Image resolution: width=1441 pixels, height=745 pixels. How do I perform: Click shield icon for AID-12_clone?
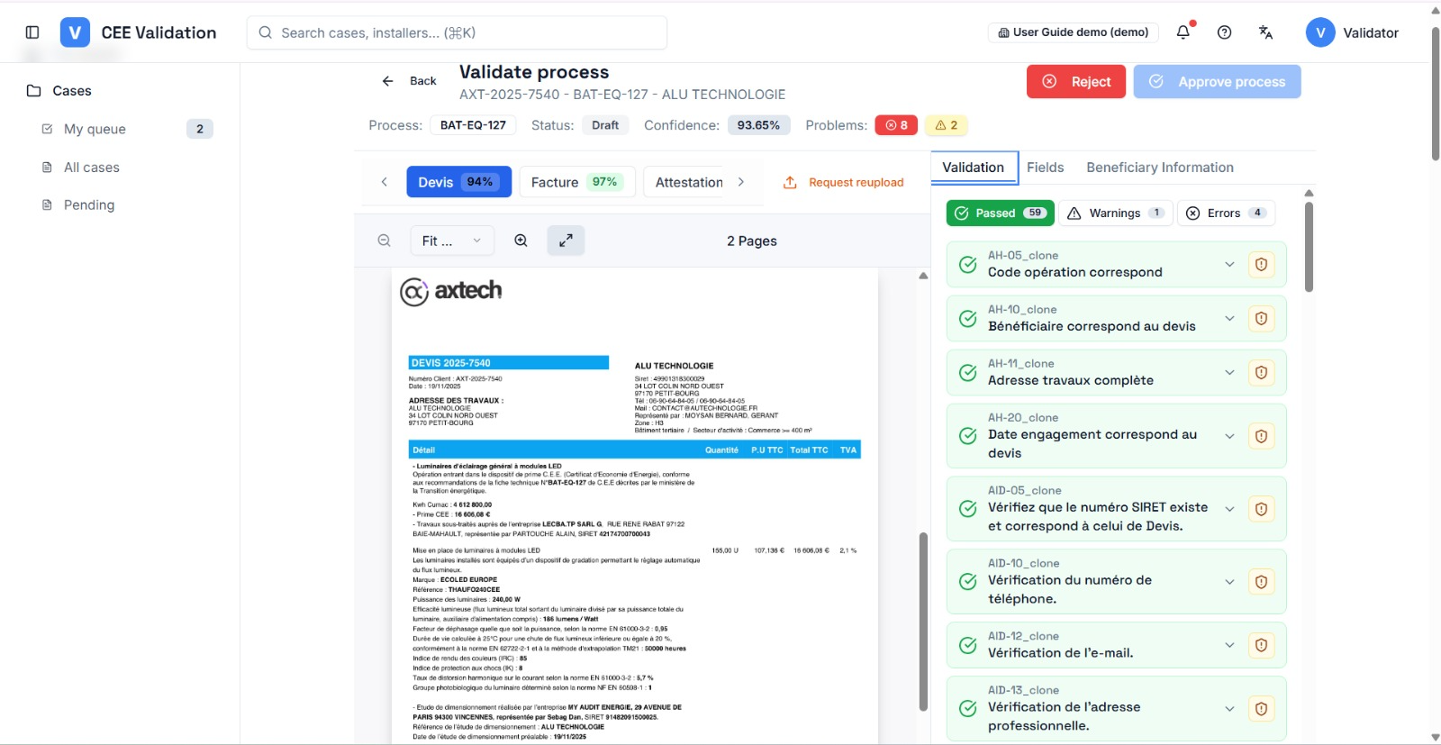(1261, 645)
